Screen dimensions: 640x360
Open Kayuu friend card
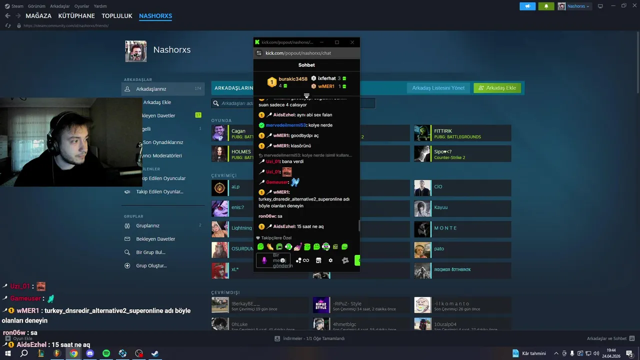[x=462, y=208]
